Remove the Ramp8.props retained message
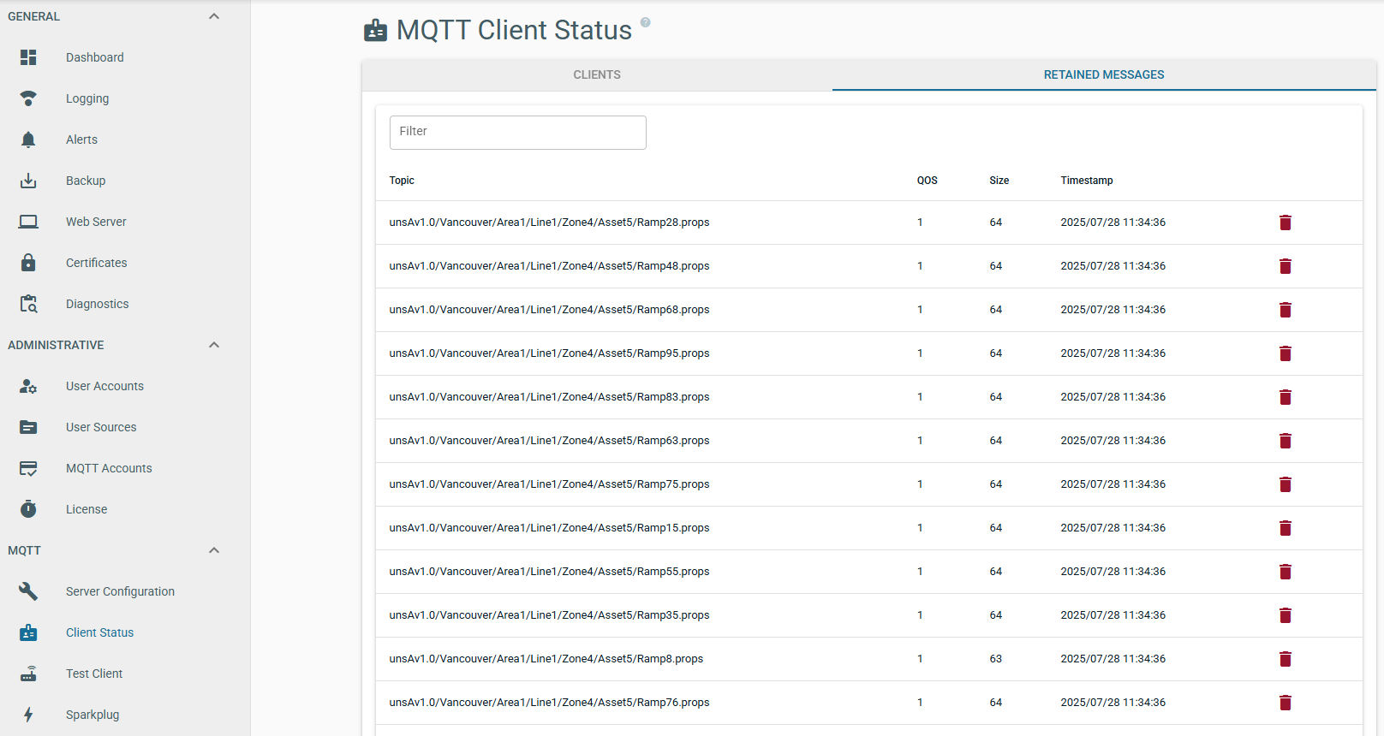1384x736 pixels. click(x=1285, y=659)
